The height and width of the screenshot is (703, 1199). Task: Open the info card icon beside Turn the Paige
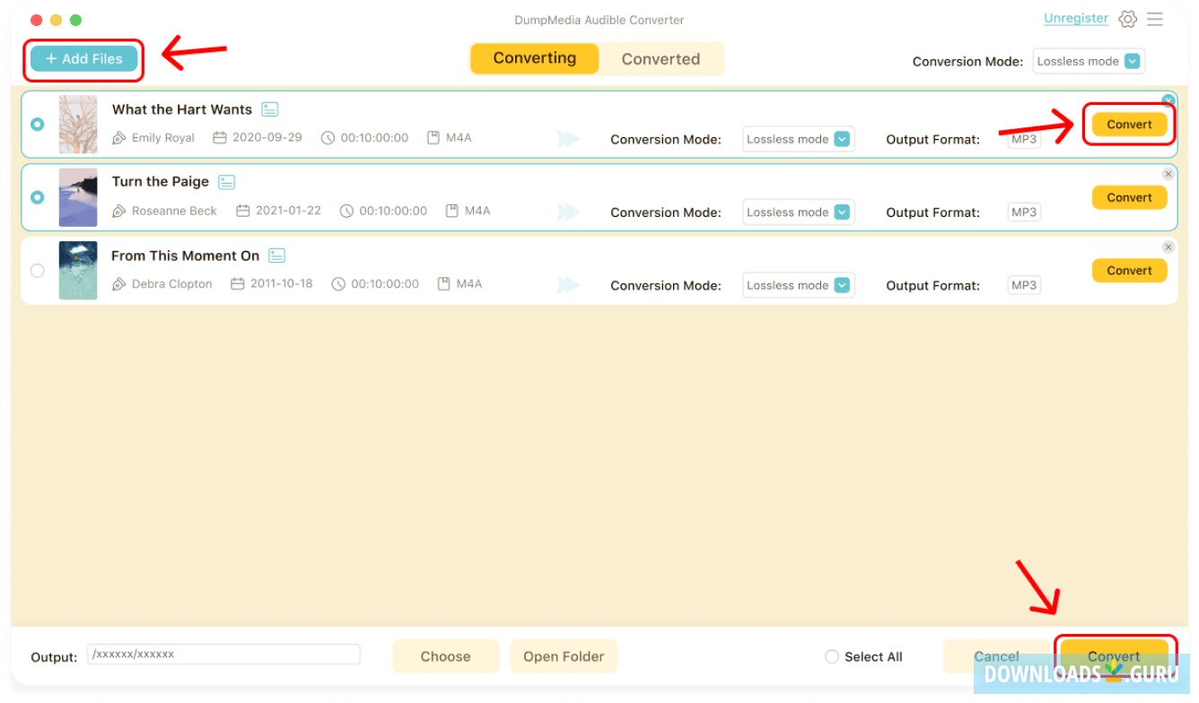pos(227,182)
